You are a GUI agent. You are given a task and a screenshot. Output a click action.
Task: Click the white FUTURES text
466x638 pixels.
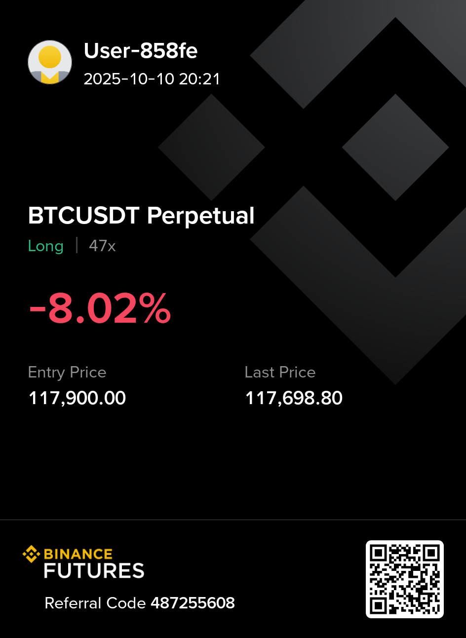click(x=94, y=571)
